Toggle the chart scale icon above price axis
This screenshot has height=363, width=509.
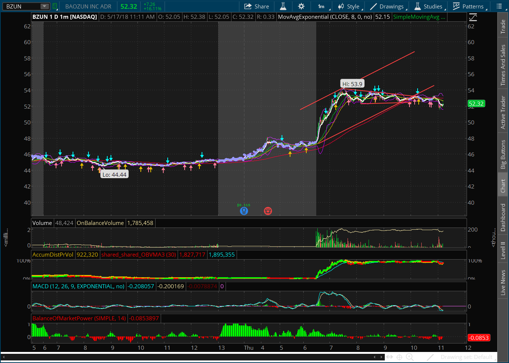point(473,17)
